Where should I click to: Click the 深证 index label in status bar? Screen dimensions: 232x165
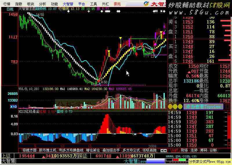83,156
